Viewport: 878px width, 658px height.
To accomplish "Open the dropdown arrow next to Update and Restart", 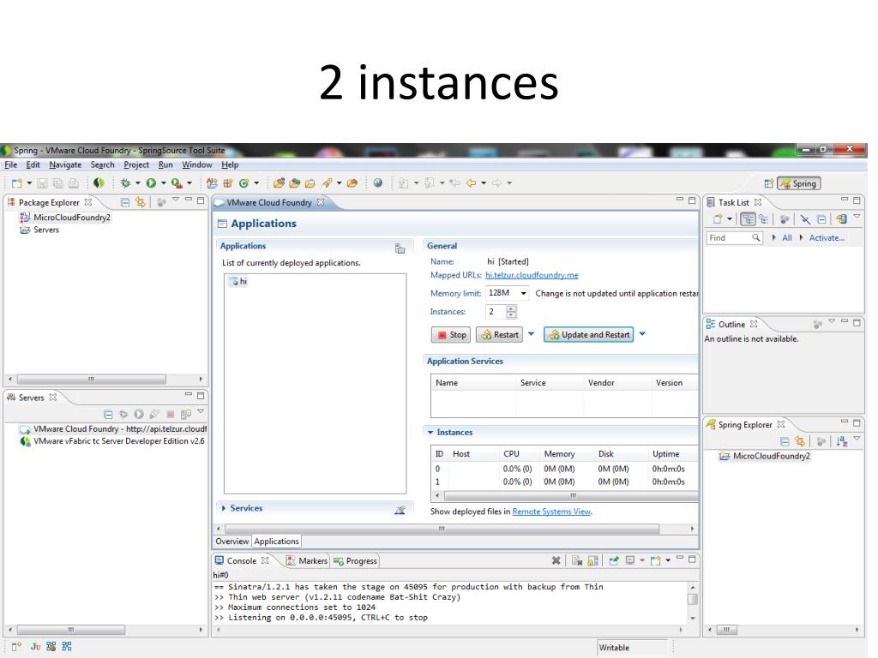I will [x=642, y=334].
